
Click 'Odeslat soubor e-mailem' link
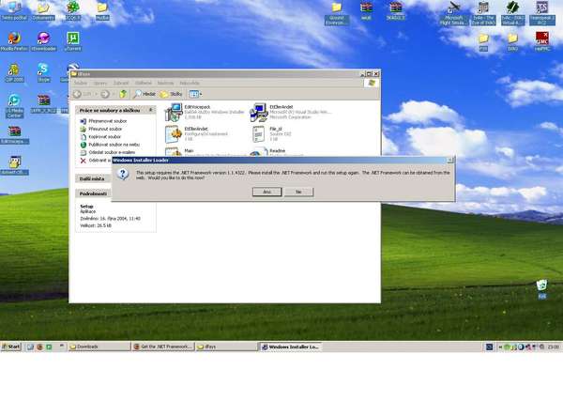pyautogui.click(x=112, y=152)
